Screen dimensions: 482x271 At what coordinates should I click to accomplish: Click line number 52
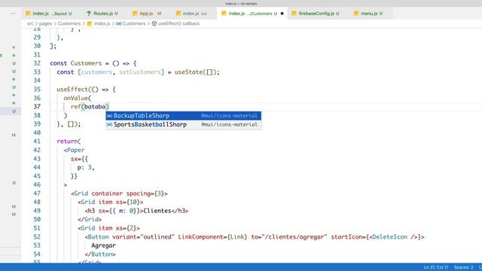pyautogui.click(x=37, y=237)
